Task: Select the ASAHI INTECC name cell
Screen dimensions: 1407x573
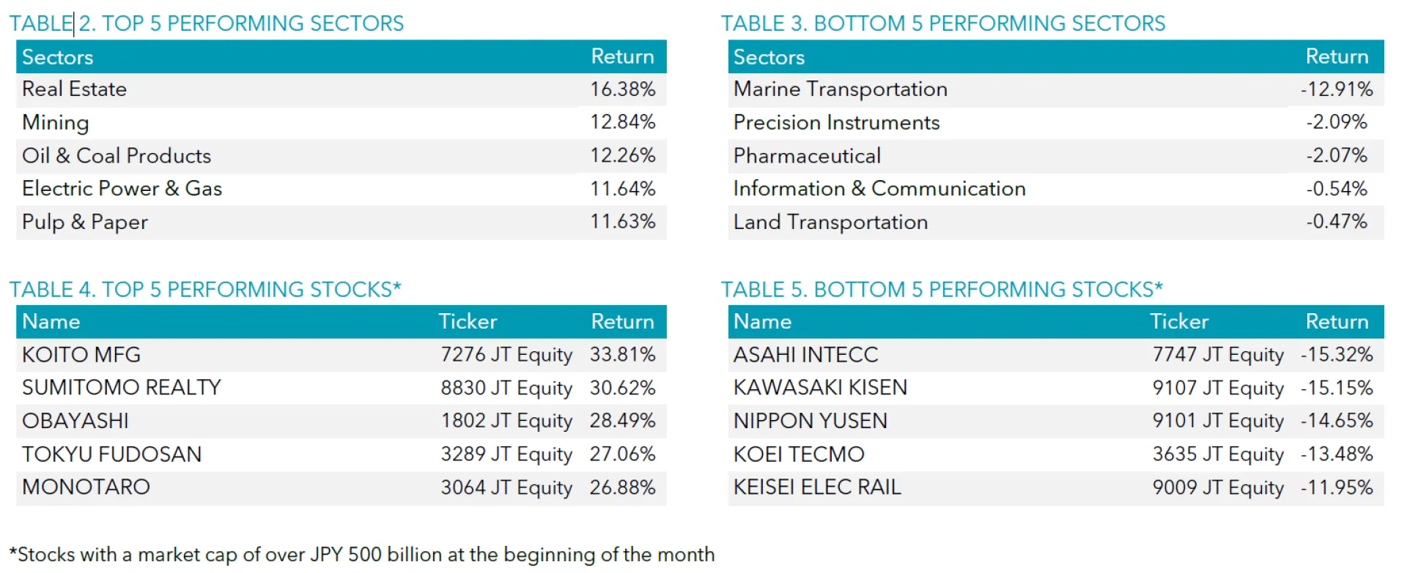Action: point(806,355)
